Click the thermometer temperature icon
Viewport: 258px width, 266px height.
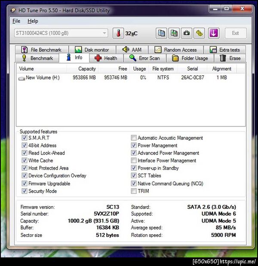coord(118,33)
